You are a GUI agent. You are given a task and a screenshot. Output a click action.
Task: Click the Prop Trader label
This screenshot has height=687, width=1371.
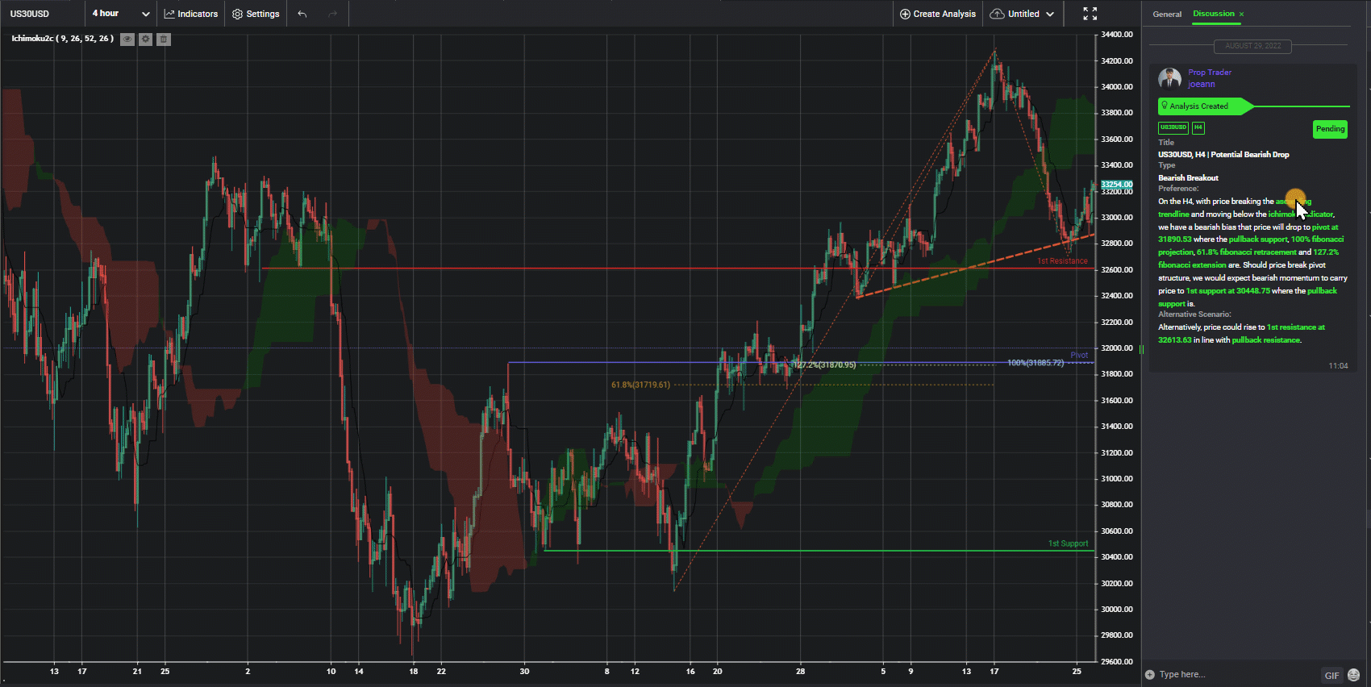[x=1210, y=73]
